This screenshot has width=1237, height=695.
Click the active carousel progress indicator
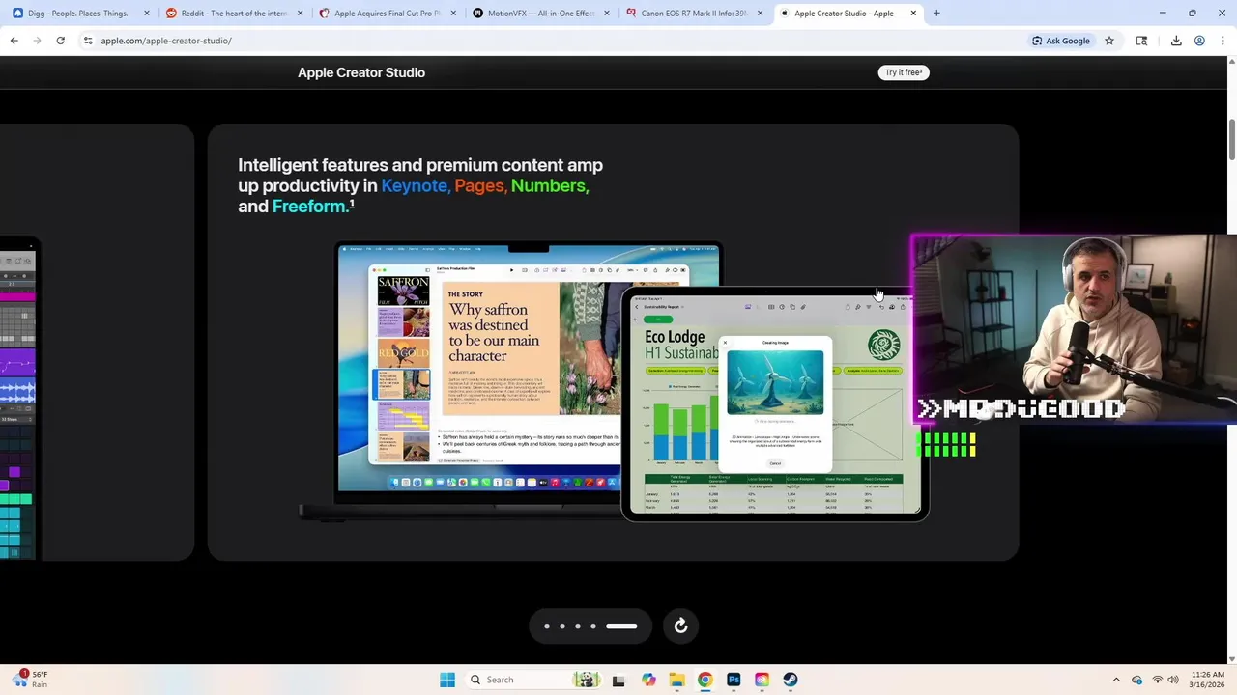coord(621,626)
